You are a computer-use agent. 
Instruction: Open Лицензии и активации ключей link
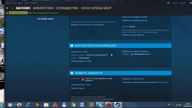(134, 17)
